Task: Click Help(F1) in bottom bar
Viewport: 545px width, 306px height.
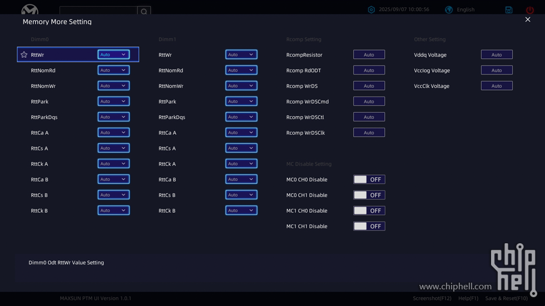Action: pyautogui.click(x=468, y=298)
